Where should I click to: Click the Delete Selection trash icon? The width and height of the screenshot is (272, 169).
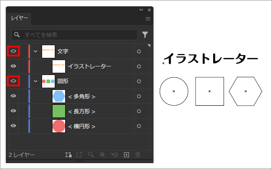tap(138, 155)
